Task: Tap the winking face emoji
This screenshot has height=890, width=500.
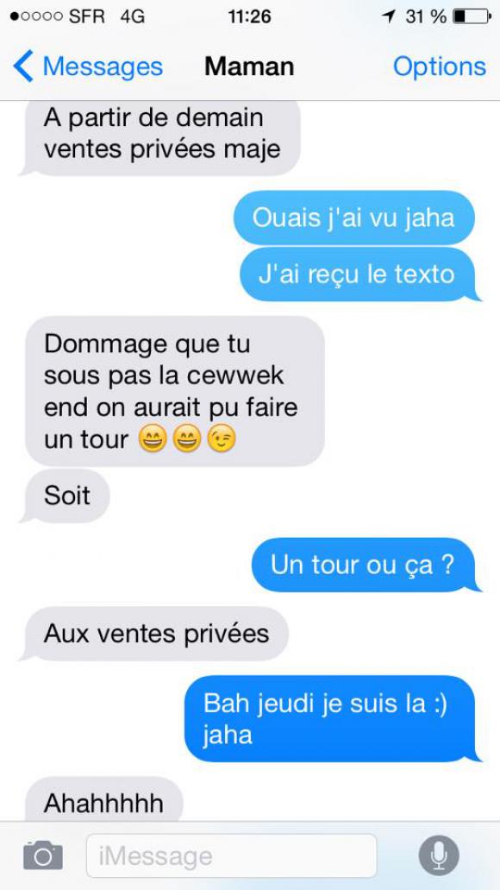Action: [222, 440]
